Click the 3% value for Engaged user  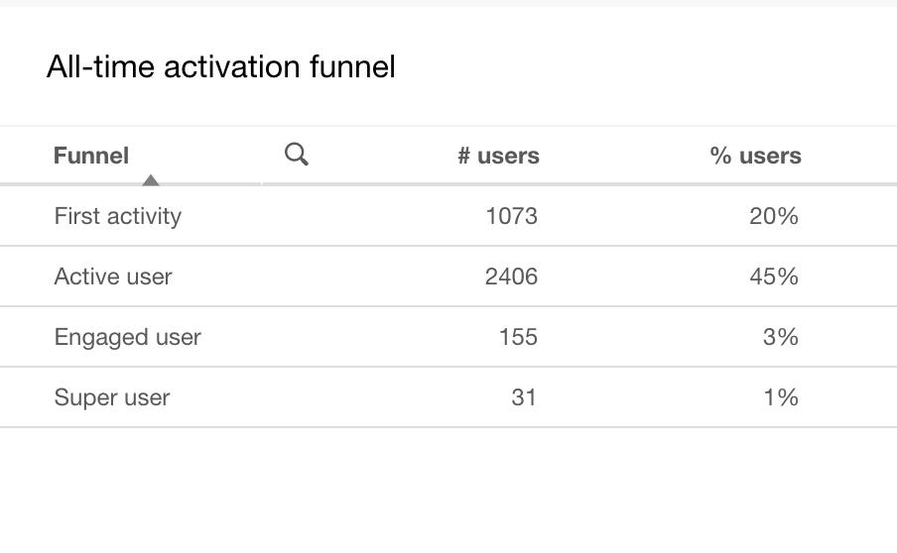point(780,337)
